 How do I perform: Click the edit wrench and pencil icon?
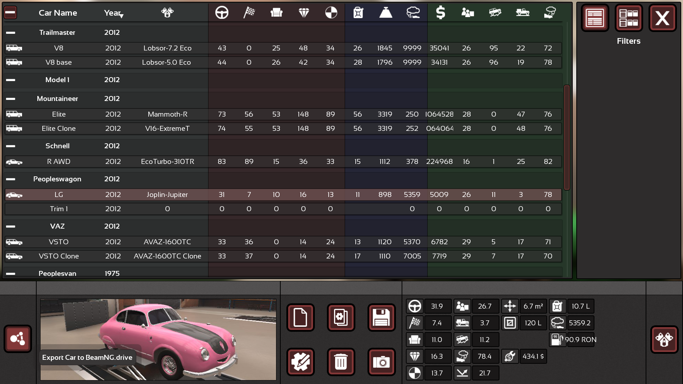[x=301, y=362]
